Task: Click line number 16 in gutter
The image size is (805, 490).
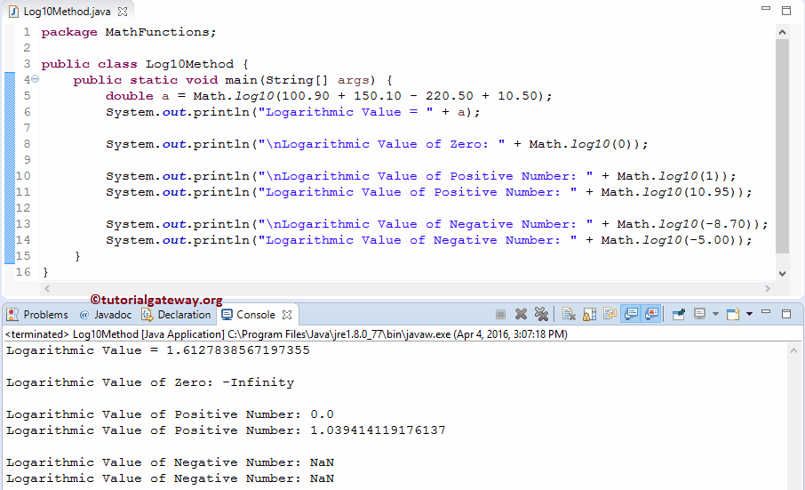Action: pyautogui.click(x=23, y=272)
